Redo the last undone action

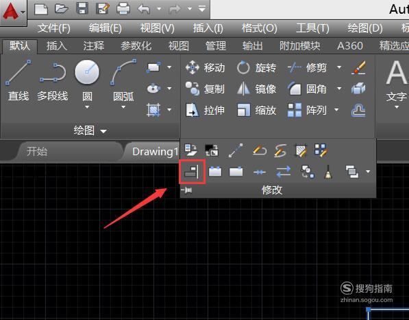175,9
